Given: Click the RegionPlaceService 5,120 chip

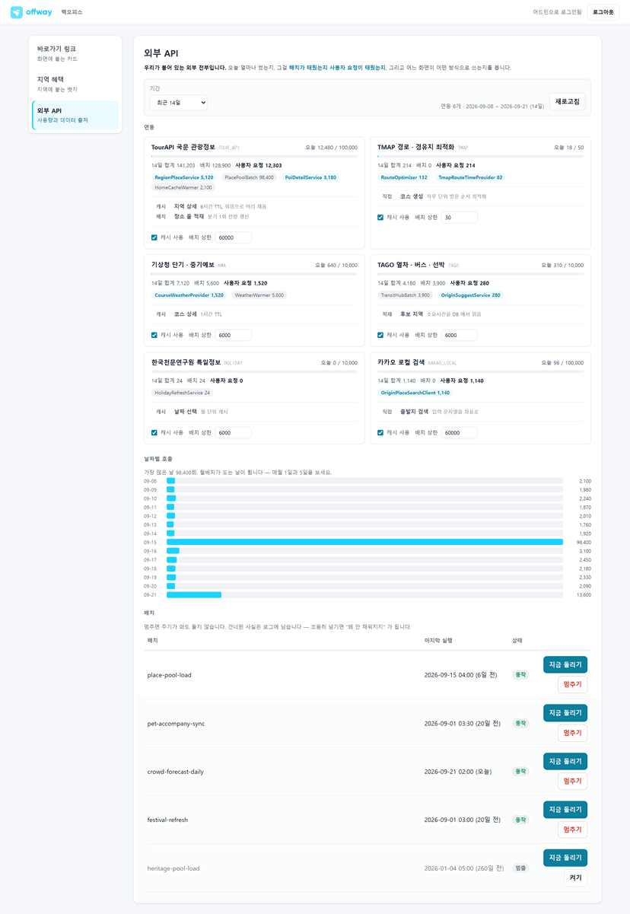Looking at the screenshot, I should click(x=184, y=177).
